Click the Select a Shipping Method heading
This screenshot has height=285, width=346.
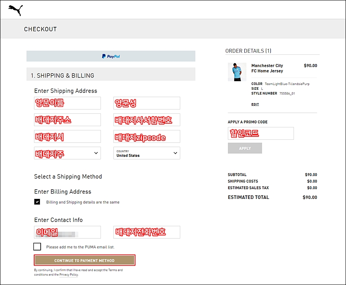point(68,177)
